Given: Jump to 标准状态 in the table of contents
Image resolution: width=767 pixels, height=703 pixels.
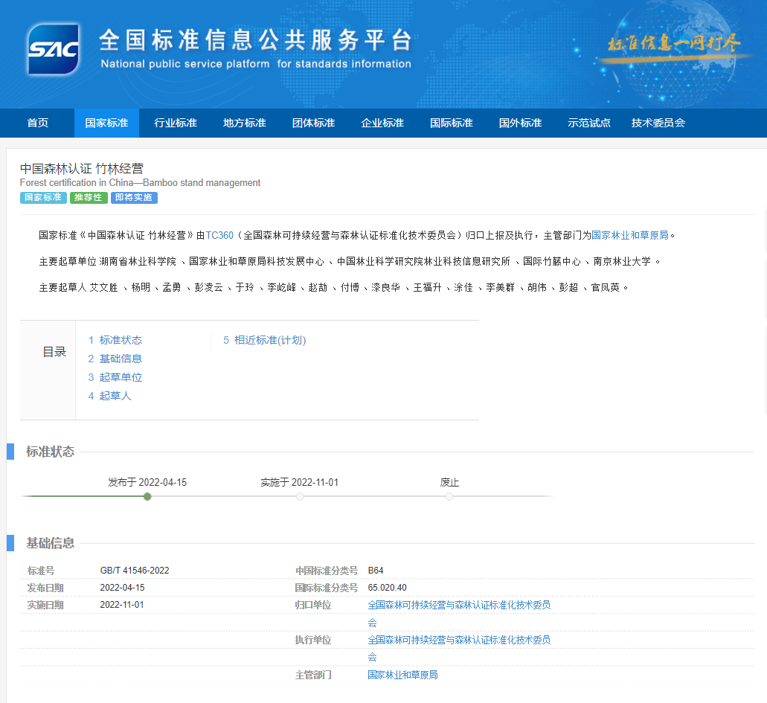Looking at the screenshot, I should (x=120, y=340).
